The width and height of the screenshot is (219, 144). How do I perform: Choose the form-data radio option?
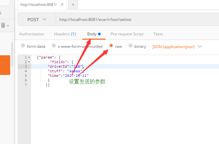click(x=23, y=45)
